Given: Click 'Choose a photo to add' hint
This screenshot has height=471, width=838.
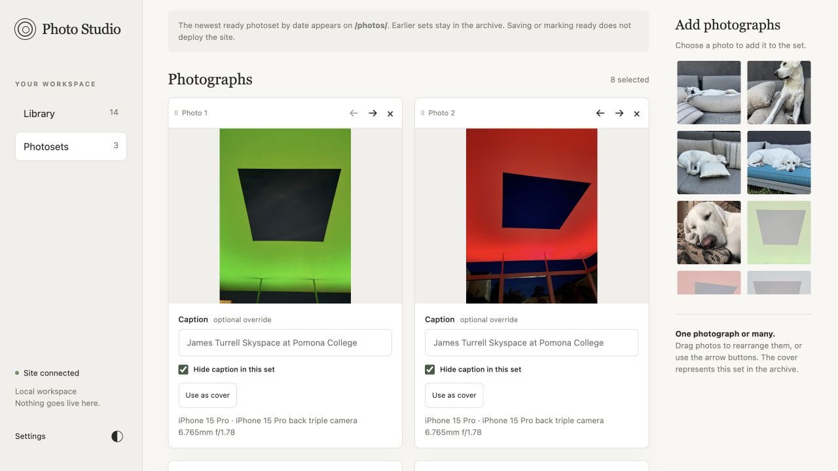Looking at the screenshot, I should point(740,46).
